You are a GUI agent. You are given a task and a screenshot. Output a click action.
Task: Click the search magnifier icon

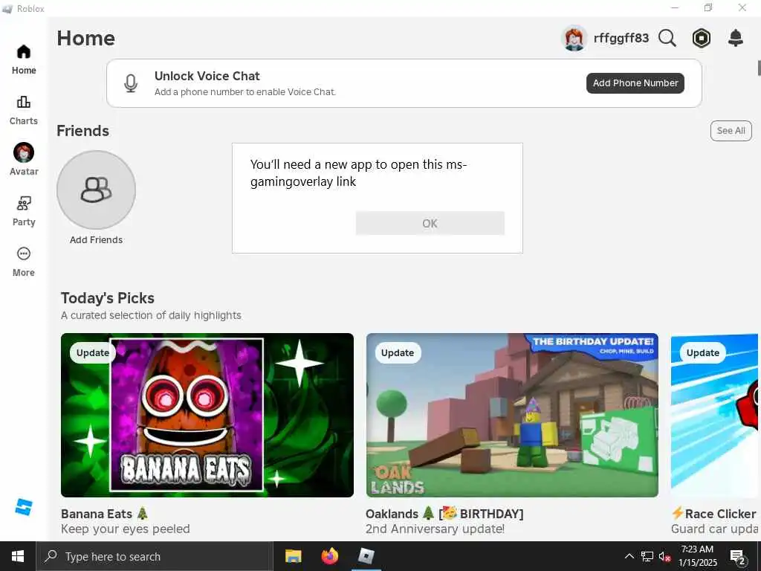click(667, 38)
